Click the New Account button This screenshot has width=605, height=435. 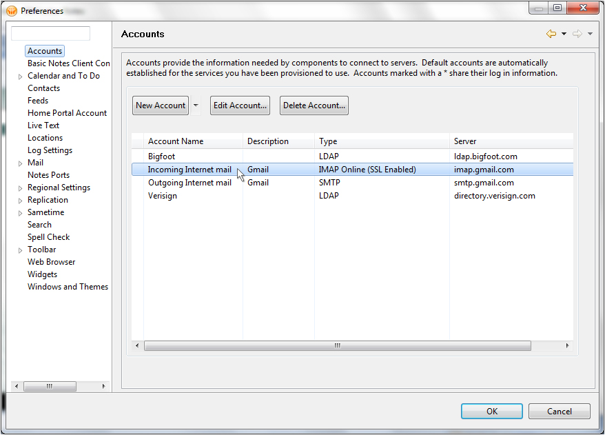[160, 105]
